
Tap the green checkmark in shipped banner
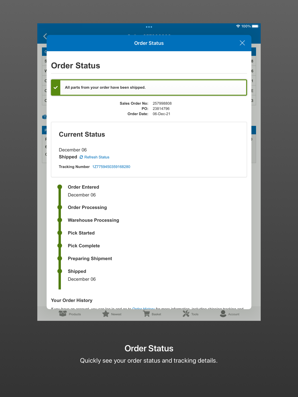tap(56, 87)
